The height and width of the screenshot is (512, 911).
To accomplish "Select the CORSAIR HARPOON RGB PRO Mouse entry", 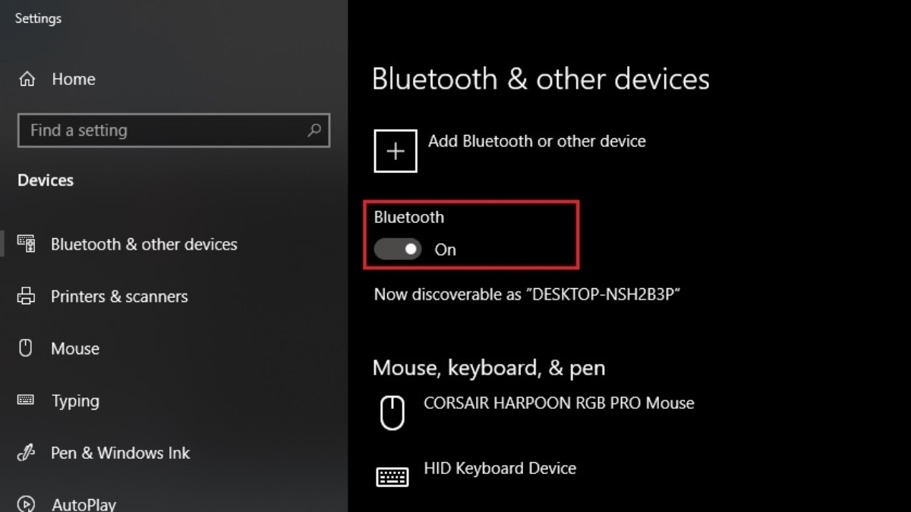I will pyautogui.click(x=559, y=403).
